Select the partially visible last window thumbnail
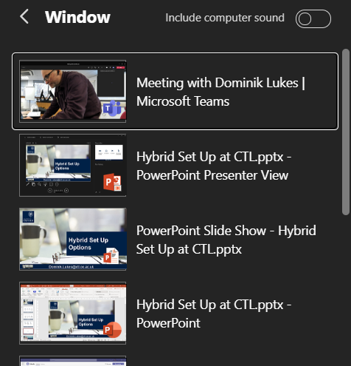The width and height of the screenshot is (351, 366). [x=73, y=361]
